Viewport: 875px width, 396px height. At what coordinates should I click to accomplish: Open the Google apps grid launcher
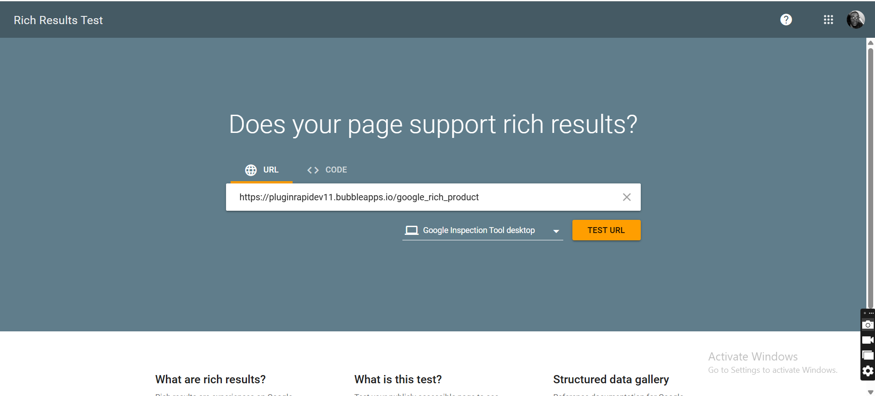(828, 20)
